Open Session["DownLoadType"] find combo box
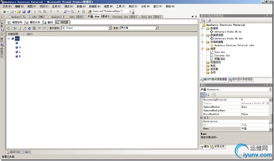Image resolution: width=274 pixels, height=161 pixels. click(x=112, y=11)
